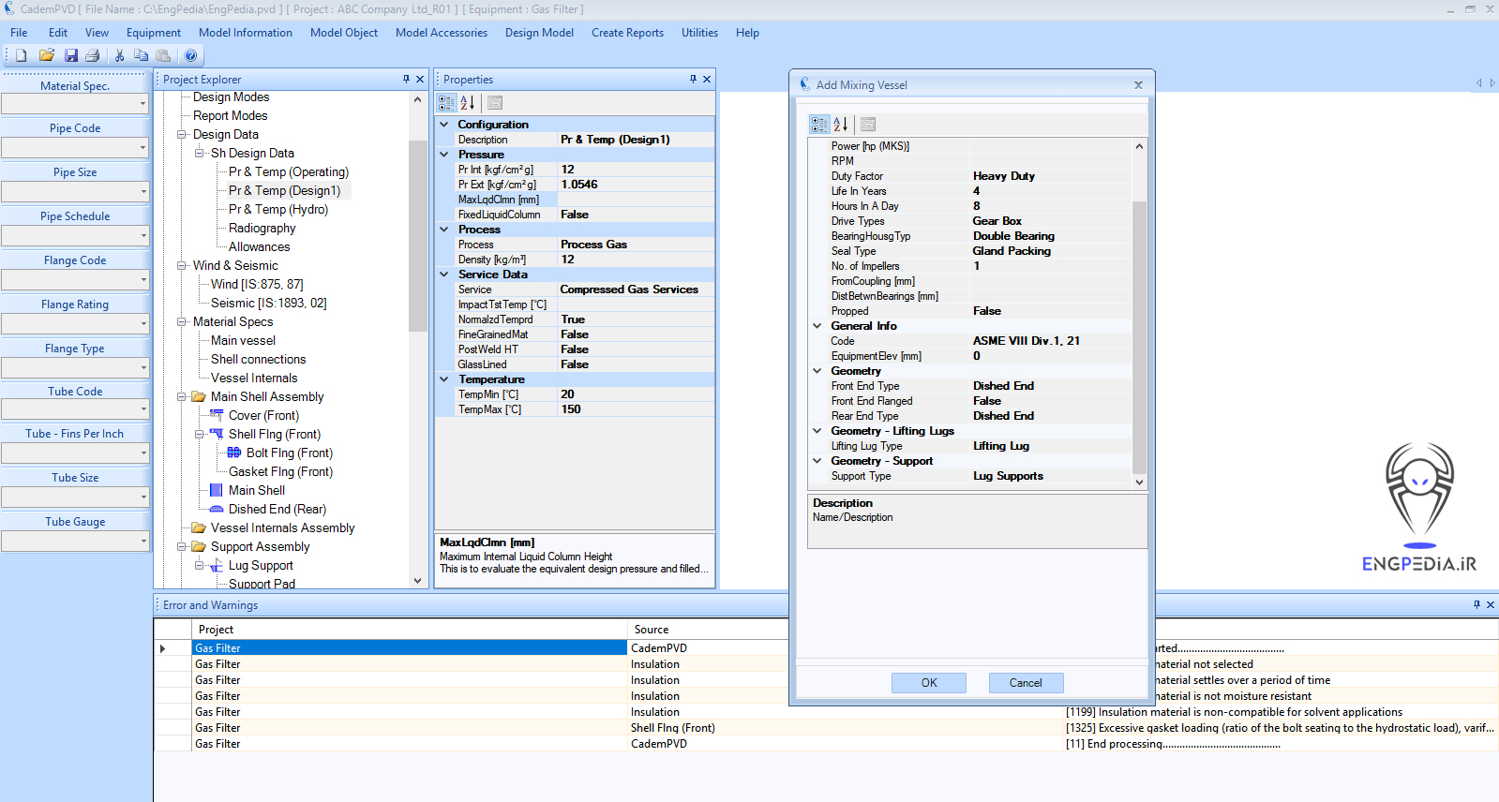Sort Add Mixing Vessel properties alphabetically
This screenshot has height=802, width=1499.
pyautogui.click(x=841, y=124)
